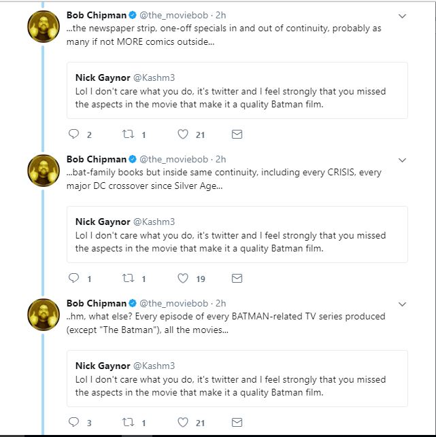Open options chevron on BATMAN-related TV tweet
This screenshot has width=436, height=437.
(x=402, y=304)
